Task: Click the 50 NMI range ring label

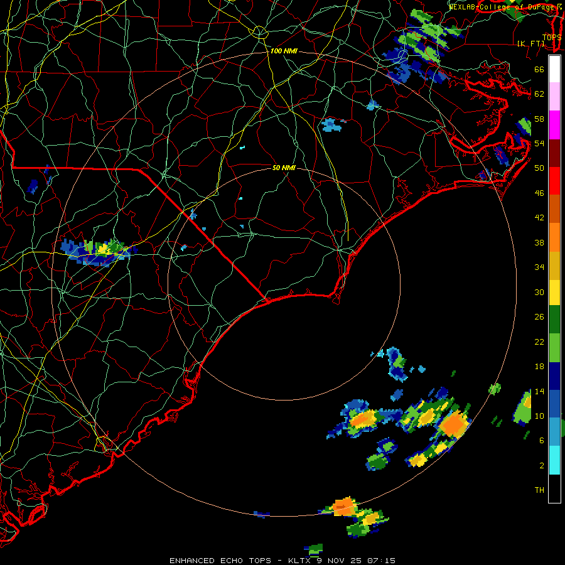Action: 284,168
